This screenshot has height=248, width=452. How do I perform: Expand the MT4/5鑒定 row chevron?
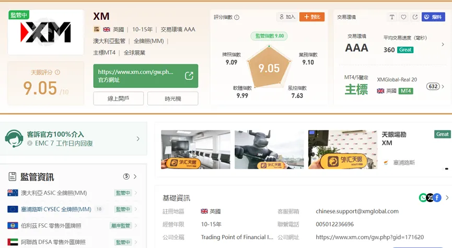tap(443, 87)
